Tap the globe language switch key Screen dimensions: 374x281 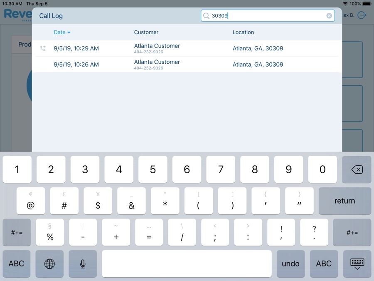click(x=49, y=264)
